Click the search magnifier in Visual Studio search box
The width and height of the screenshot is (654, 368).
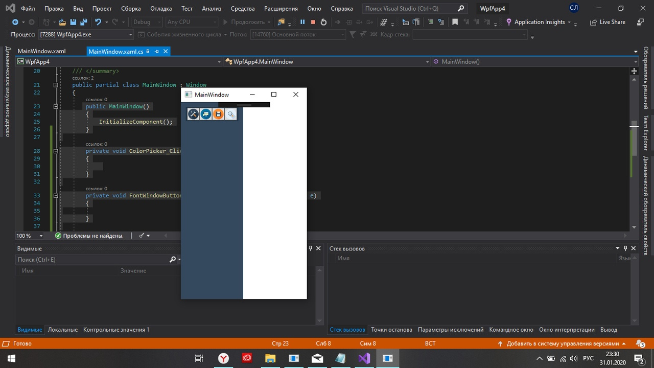(461, 9)
